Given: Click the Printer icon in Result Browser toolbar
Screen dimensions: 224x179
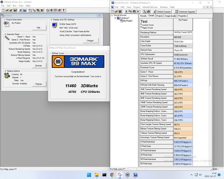Looking at the screenshot, I should 148,12.
